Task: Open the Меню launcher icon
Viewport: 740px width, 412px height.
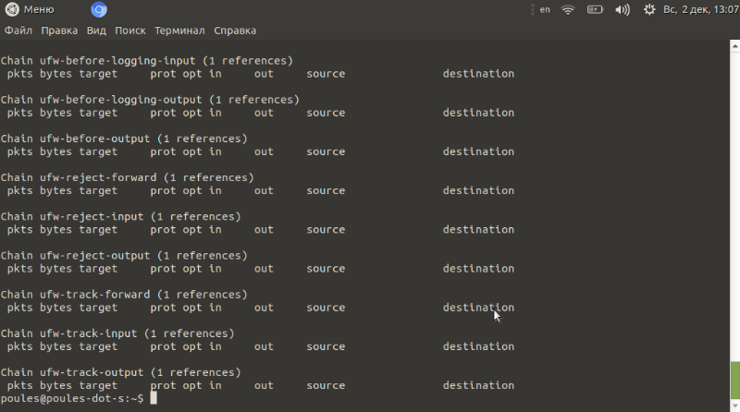Action: 12,9
